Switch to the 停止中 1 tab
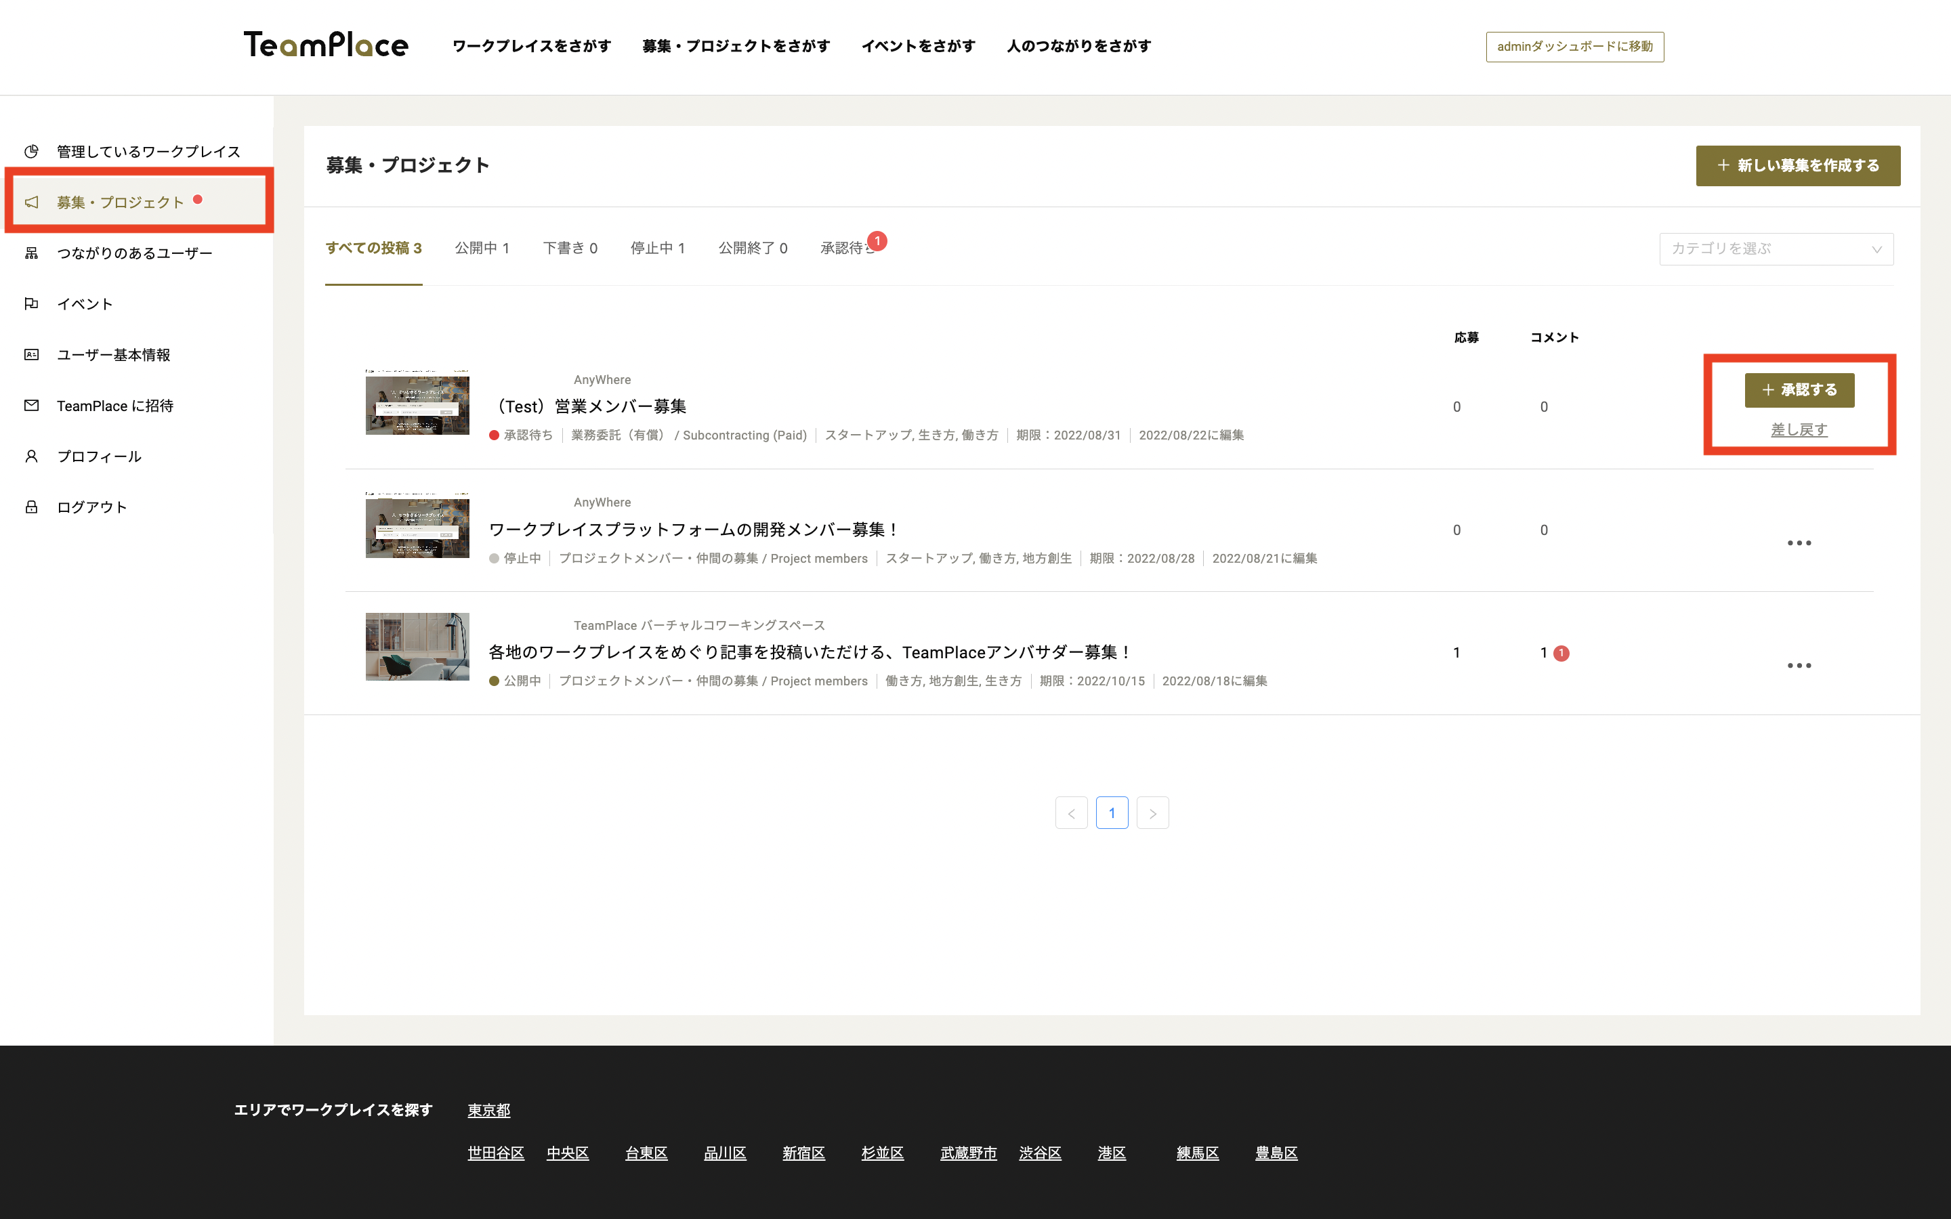The width and height of the screenshot is (1951, 1219). click(657, 249)
